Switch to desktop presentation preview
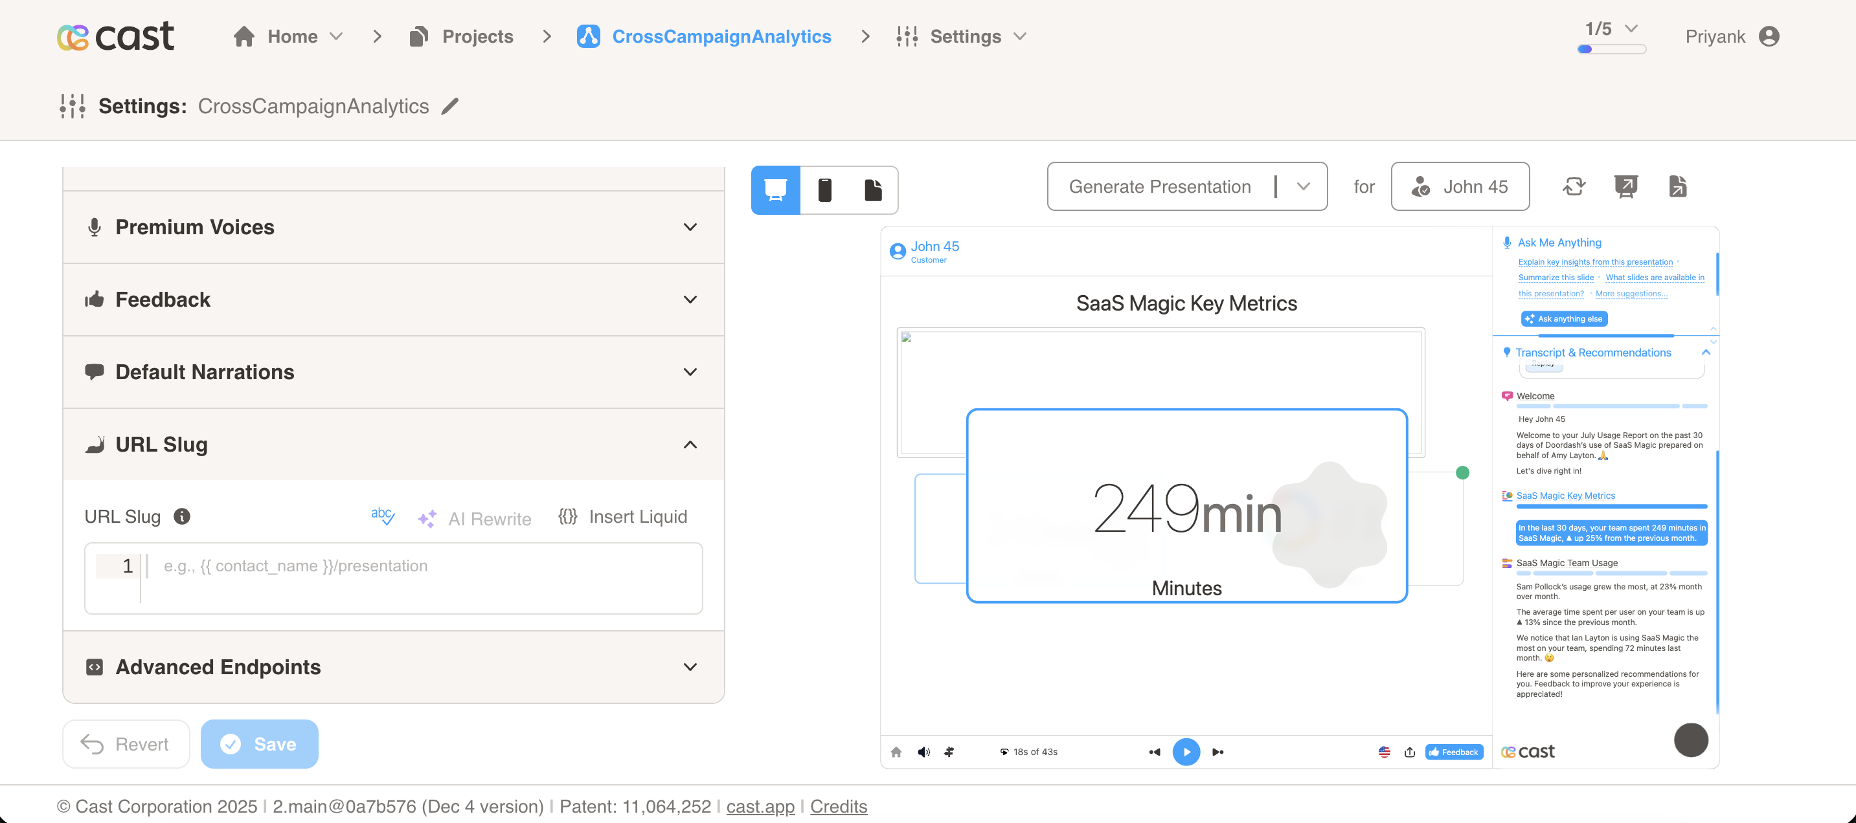Image resolution: width=1856 pixels, height=823 pixels. tap(775, 190)
